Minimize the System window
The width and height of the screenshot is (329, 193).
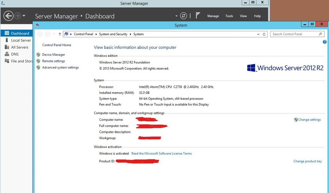point(305,24)
